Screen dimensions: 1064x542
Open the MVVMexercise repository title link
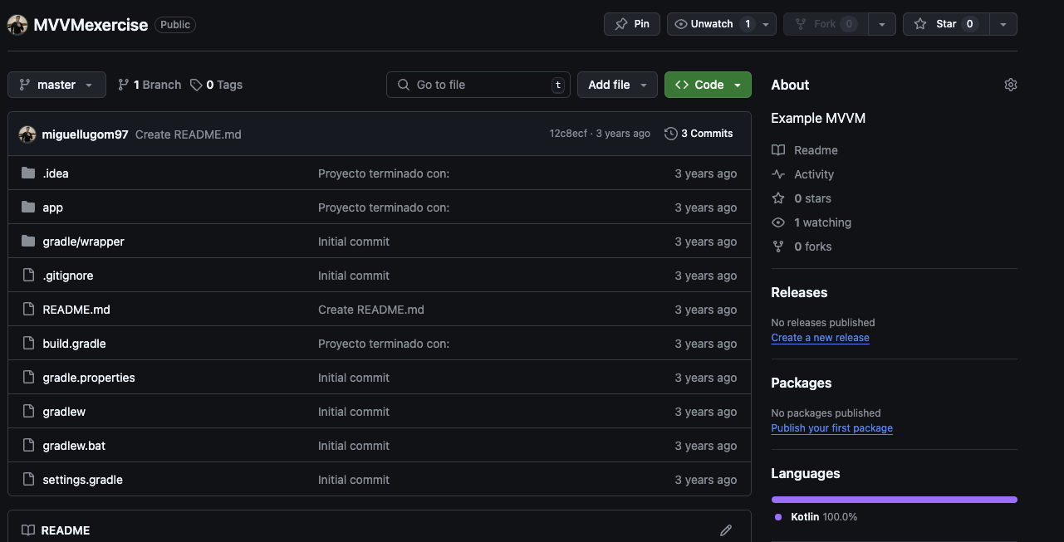pyautogui.click(x=91, y=25)
